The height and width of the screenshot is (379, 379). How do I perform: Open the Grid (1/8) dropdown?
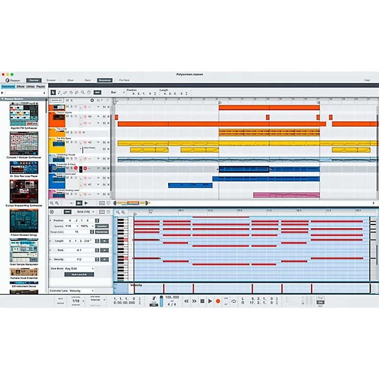[86, 212]
